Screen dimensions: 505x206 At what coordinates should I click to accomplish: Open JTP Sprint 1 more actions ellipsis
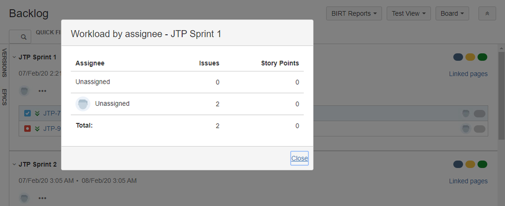42,91
